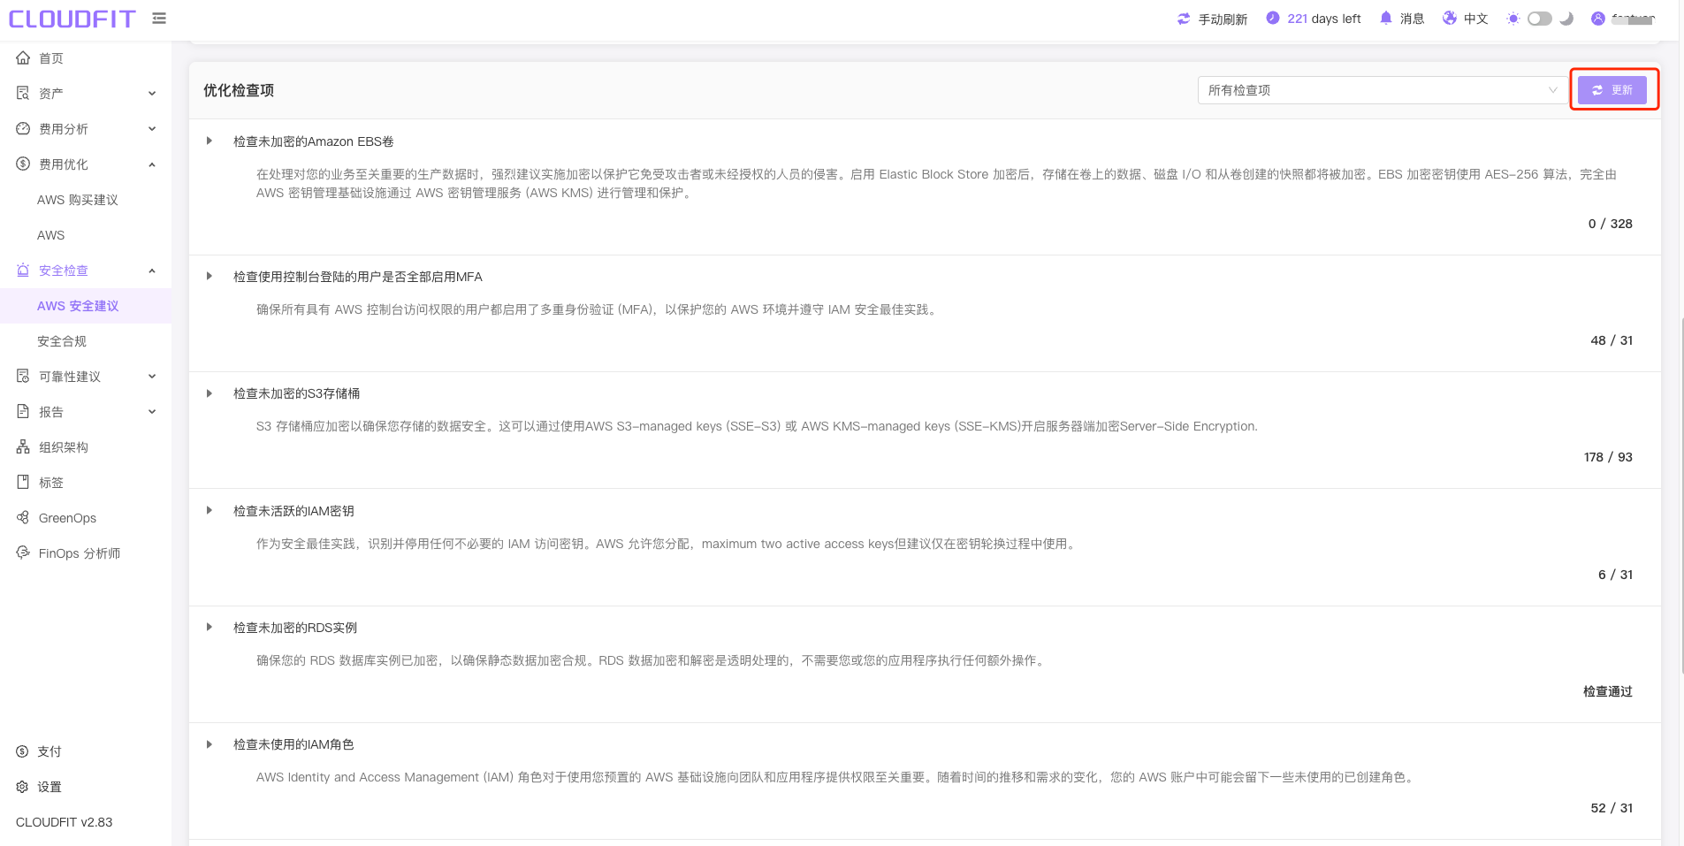1684x846 pixels.
Task: Expand the 报告 menu chevron
Action: (x=152, y=411)
